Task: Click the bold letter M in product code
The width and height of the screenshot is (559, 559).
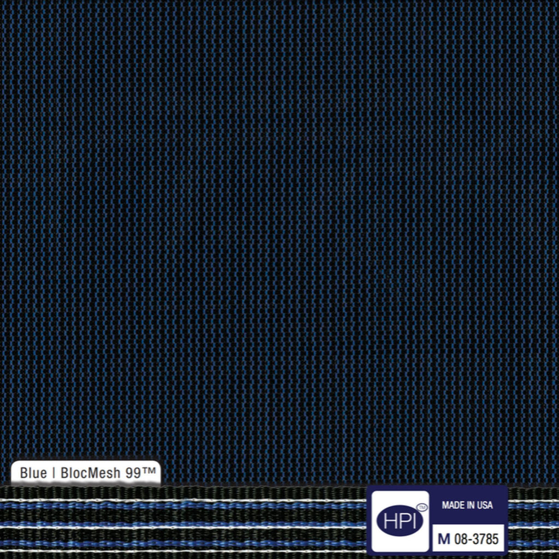Action: (444, 539)
